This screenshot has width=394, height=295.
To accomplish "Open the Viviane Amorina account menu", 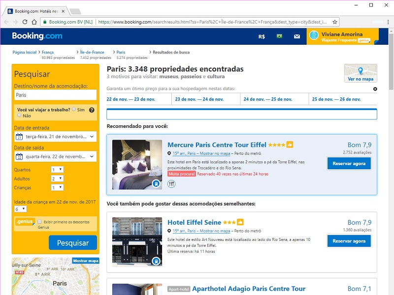I will [x=342, y=36].
